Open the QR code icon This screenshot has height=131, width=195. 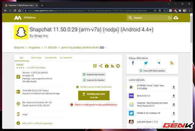(x=95, y=66)
